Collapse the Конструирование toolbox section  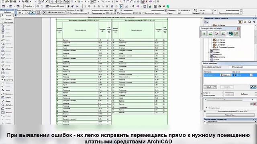tap(2, 22)
